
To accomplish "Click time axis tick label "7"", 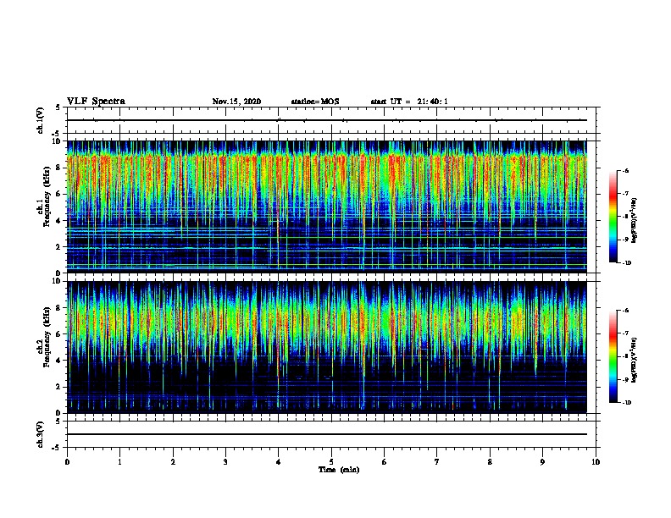I will 437,462.
